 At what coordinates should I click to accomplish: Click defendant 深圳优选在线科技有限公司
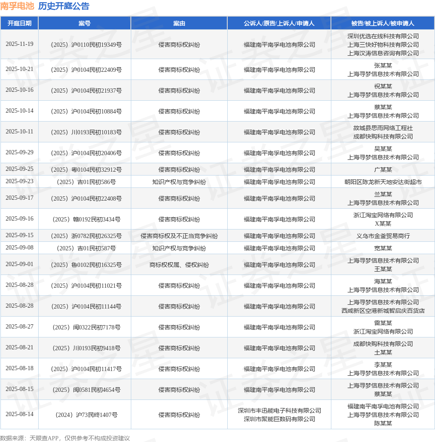click(383, 37)
